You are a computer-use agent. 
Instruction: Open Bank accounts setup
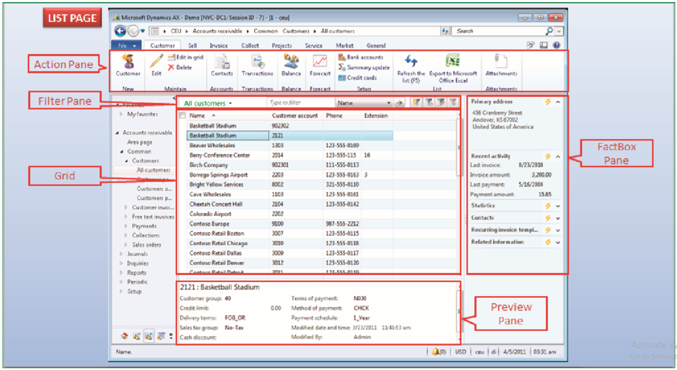click(361, 57)
